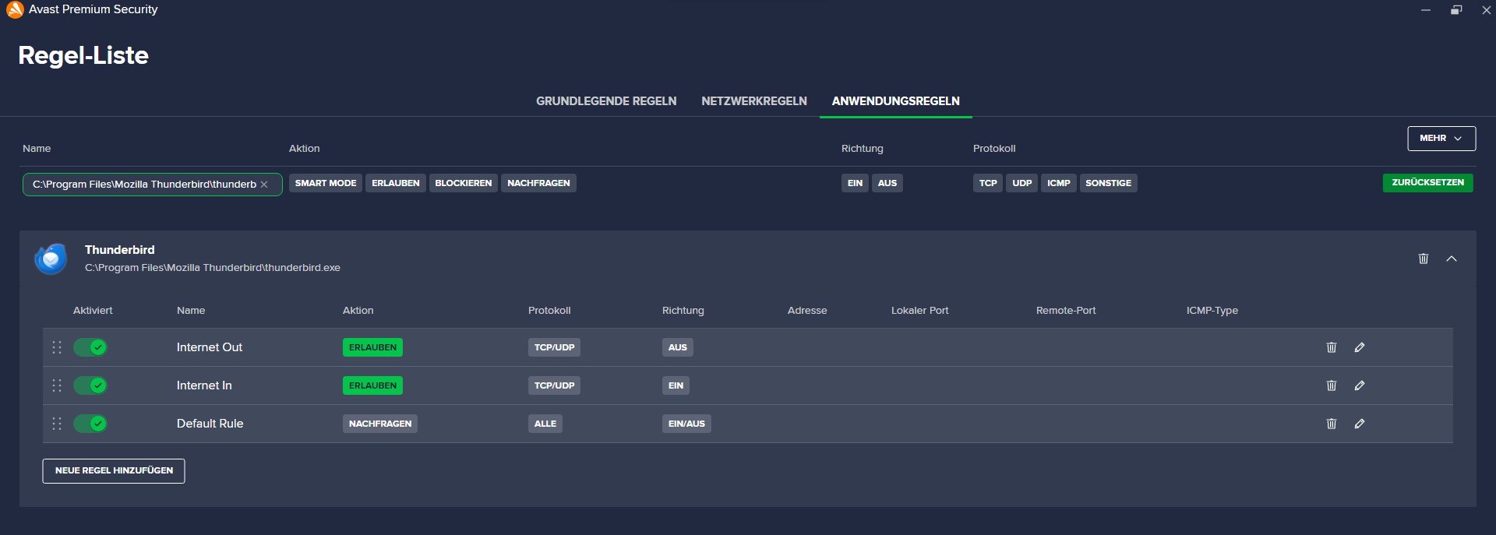
Task: Filter by Blockieren action
Action: [x=464, y=183]
